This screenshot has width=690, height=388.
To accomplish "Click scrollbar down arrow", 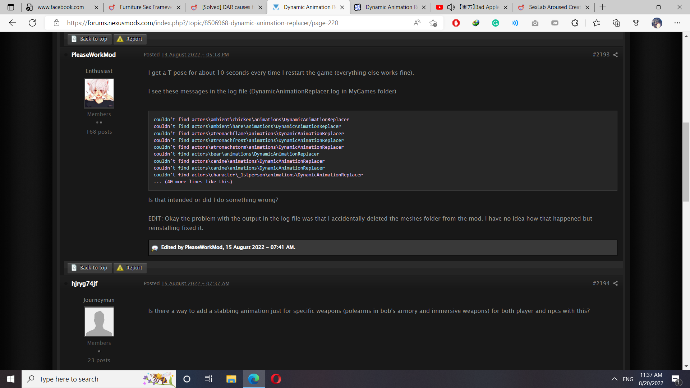I will tap(686, 366).
